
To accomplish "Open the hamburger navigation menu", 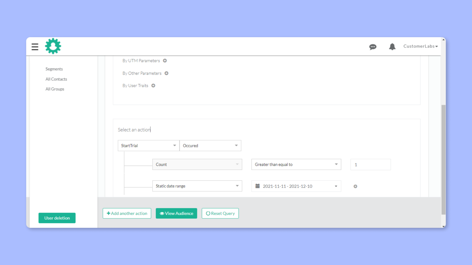I will [35, 47].
